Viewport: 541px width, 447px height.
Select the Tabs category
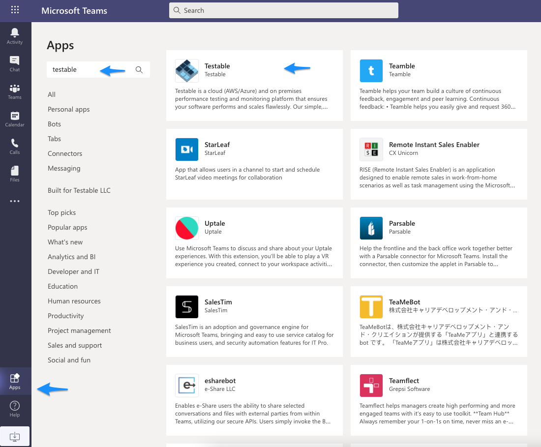(x=54, y=139)
